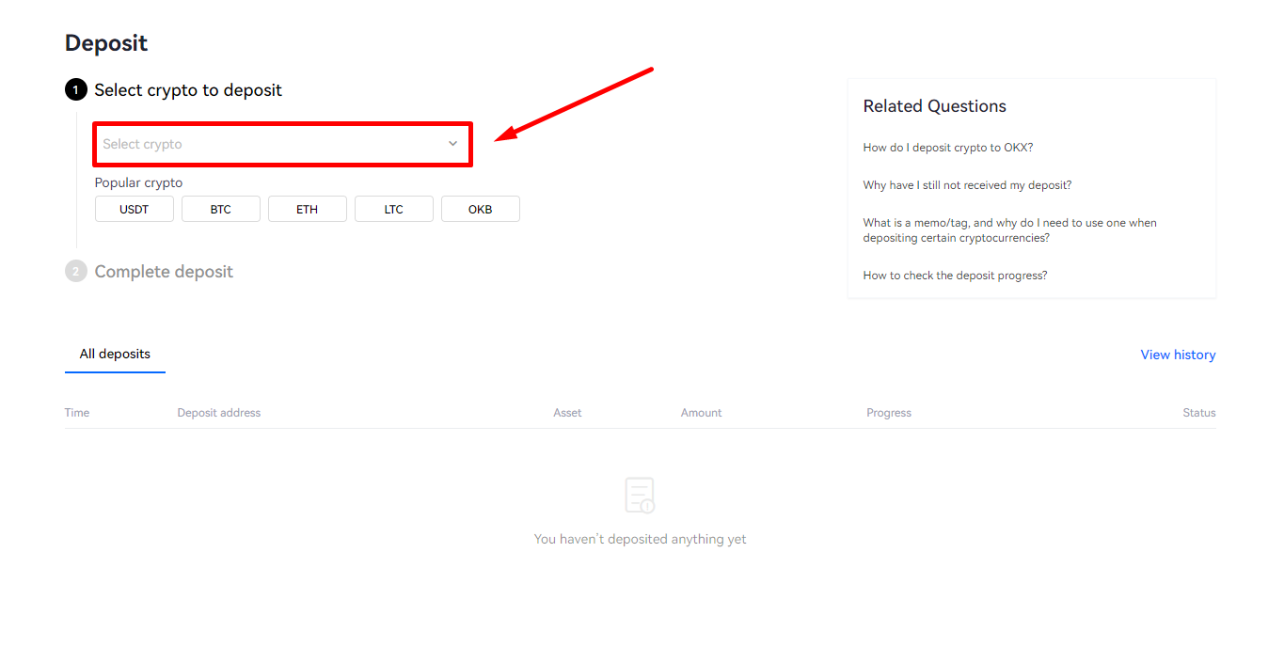Pick the ETH popular crypto button
This screenshot has height=647, width=1284.
pyautogui.click(x=308, y=209)
